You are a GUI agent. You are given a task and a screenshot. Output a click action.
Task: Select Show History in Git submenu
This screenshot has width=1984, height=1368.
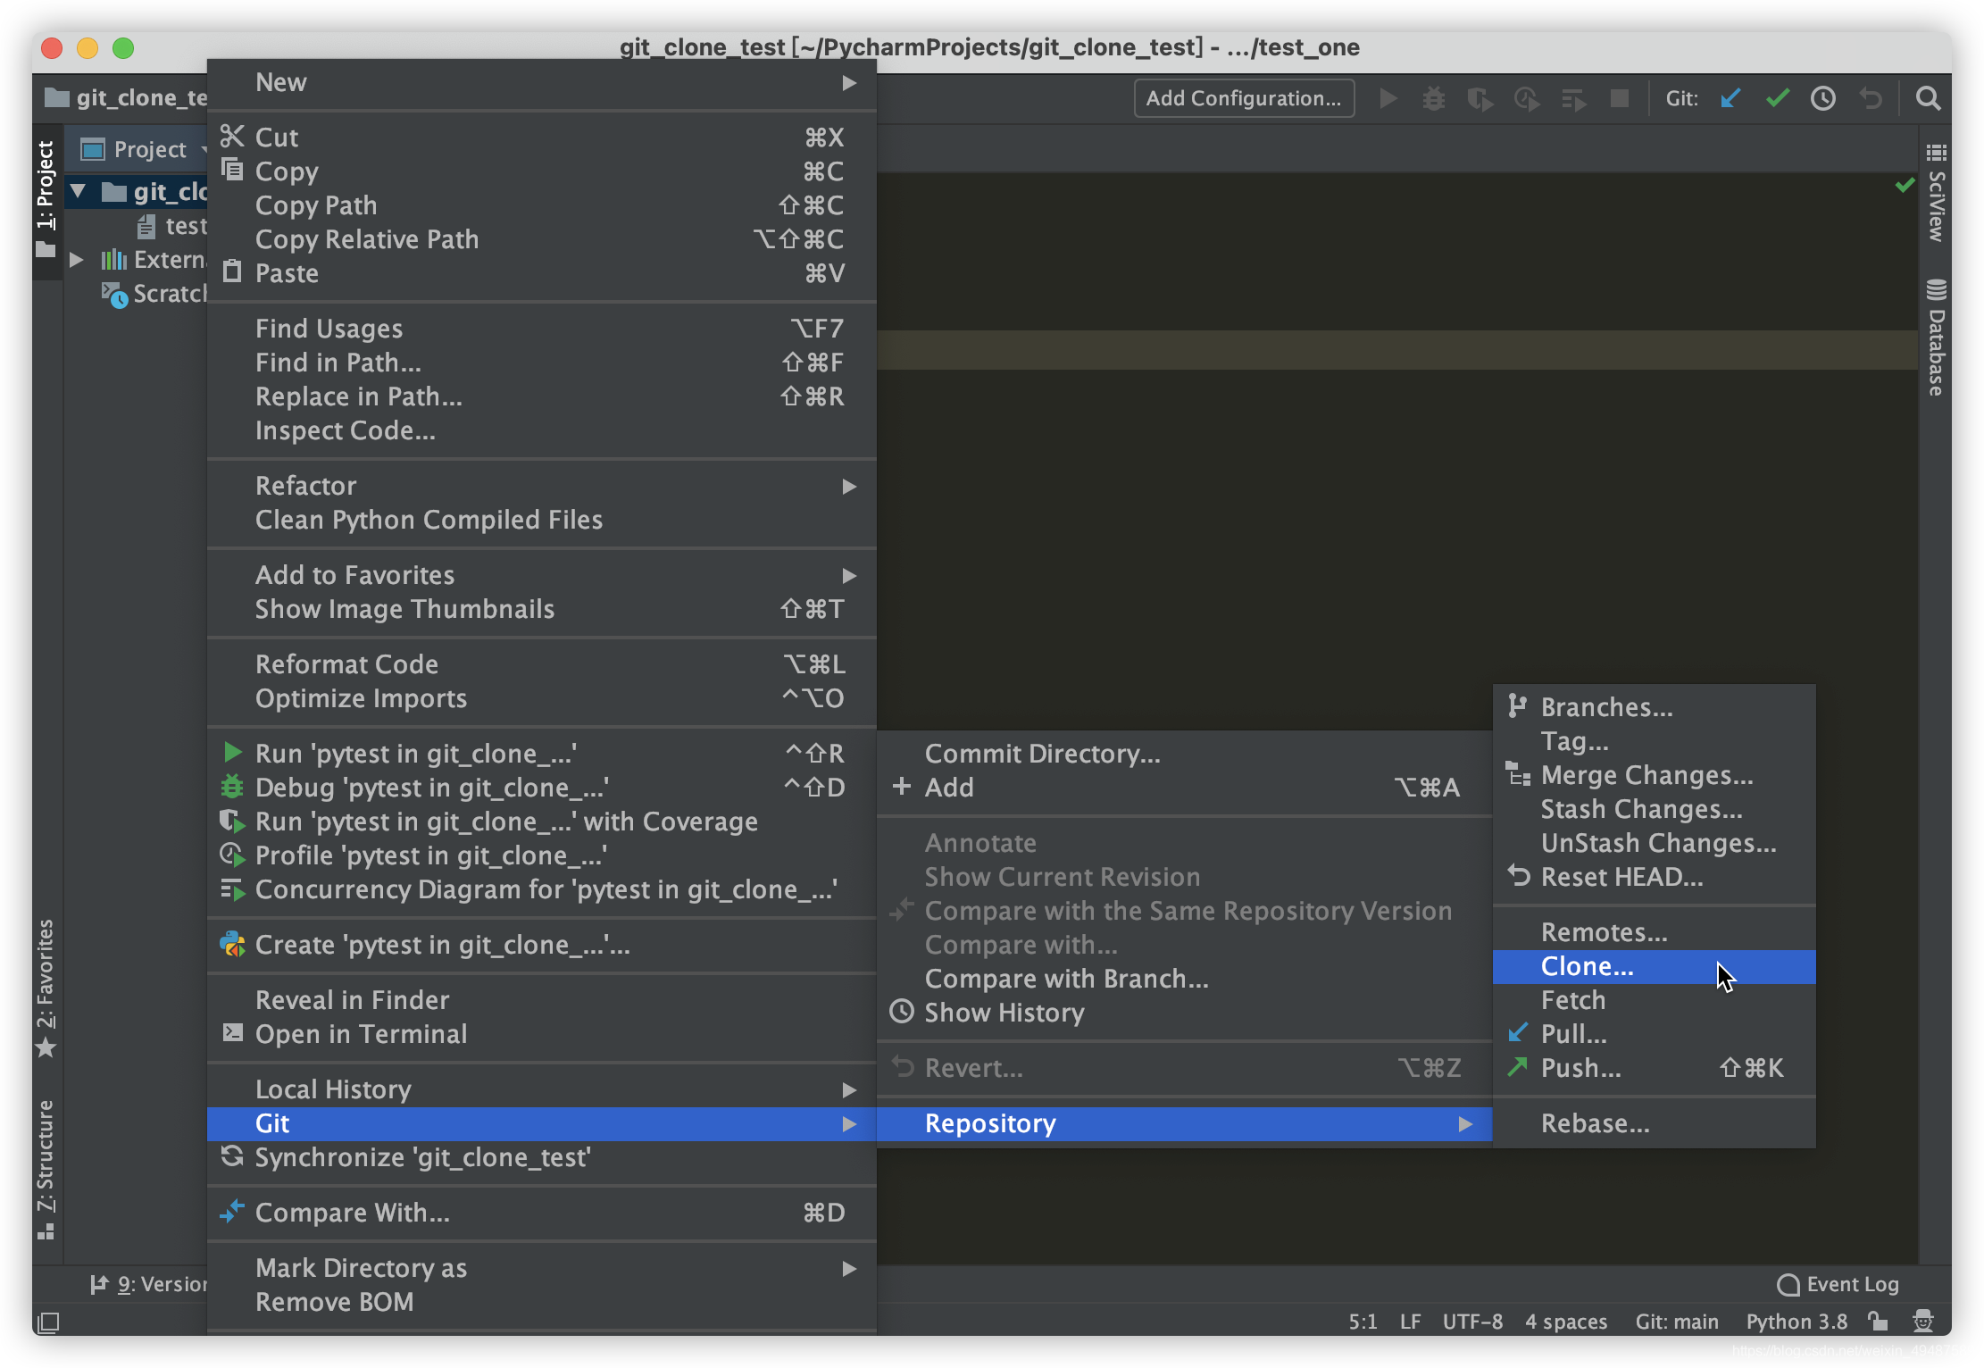click(1184, 1013)
